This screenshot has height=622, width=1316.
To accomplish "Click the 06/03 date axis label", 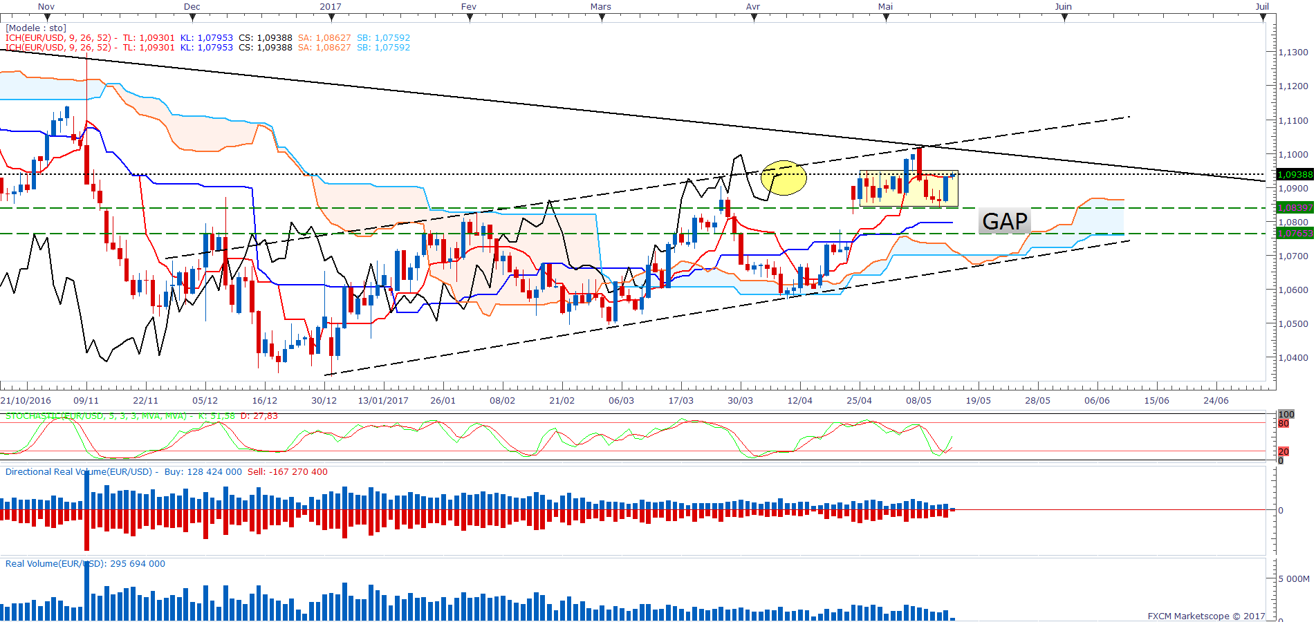I will [x=622, y=401].
